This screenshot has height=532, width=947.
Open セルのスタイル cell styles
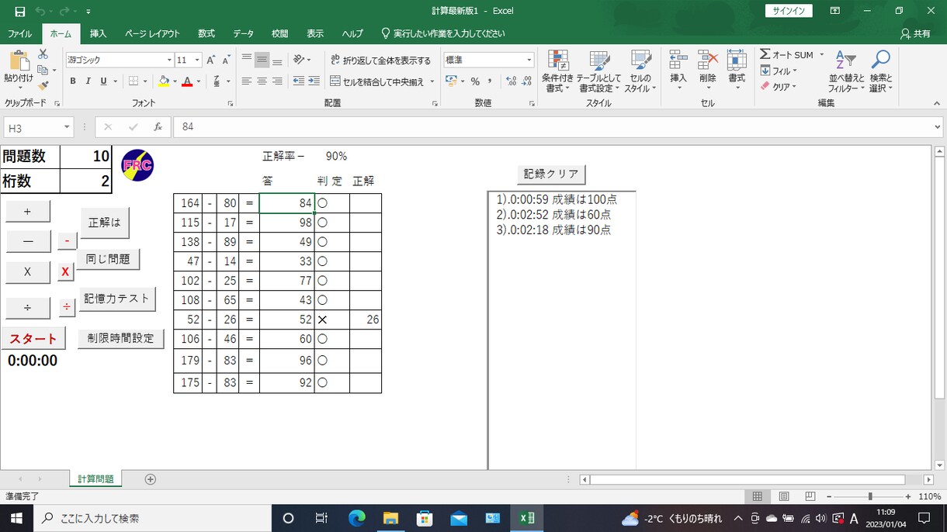(640, 71)
